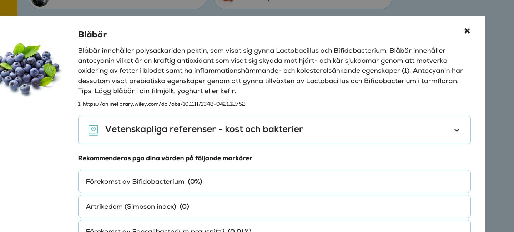Click the dark round thumbnail in background card
The image size is (514, 232).
coord(40,3)
